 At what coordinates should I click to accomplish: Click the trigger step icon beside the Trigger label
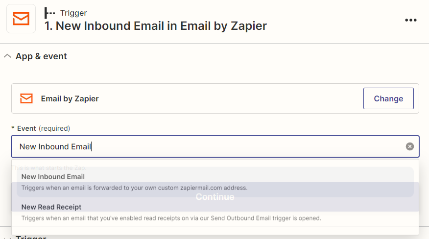(49, 13)
